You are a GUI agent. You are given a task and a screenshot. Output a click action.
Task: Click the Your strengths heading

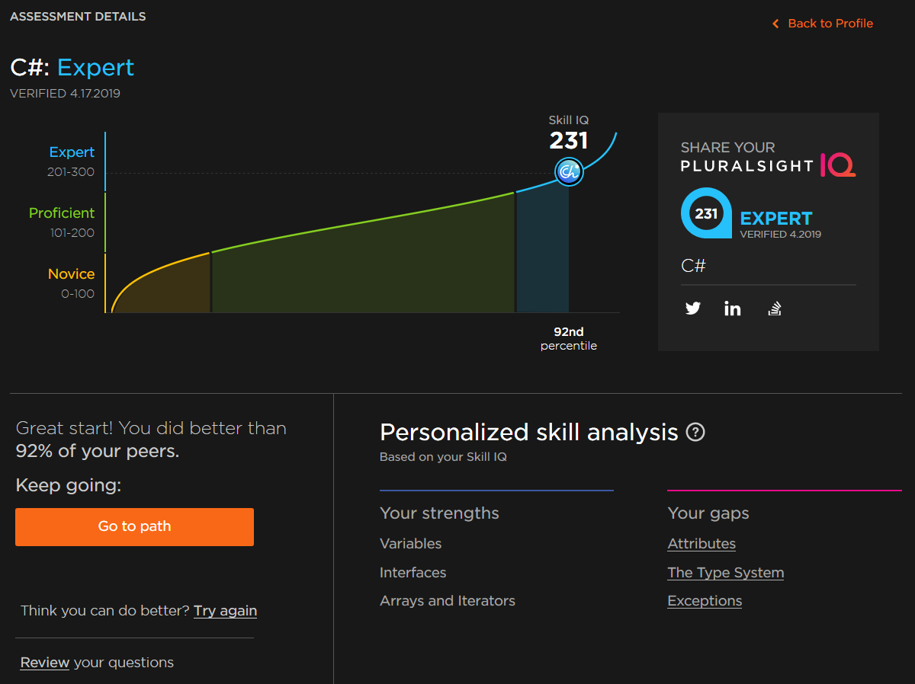tap(439, 513)
